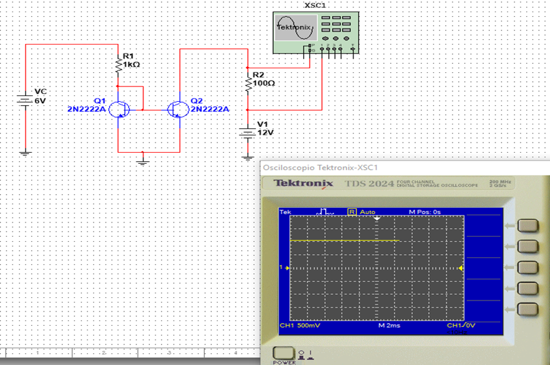Click the '100Ω' value label of R2
This screenshot has height=365, width=550.
(x=264, y=83)
